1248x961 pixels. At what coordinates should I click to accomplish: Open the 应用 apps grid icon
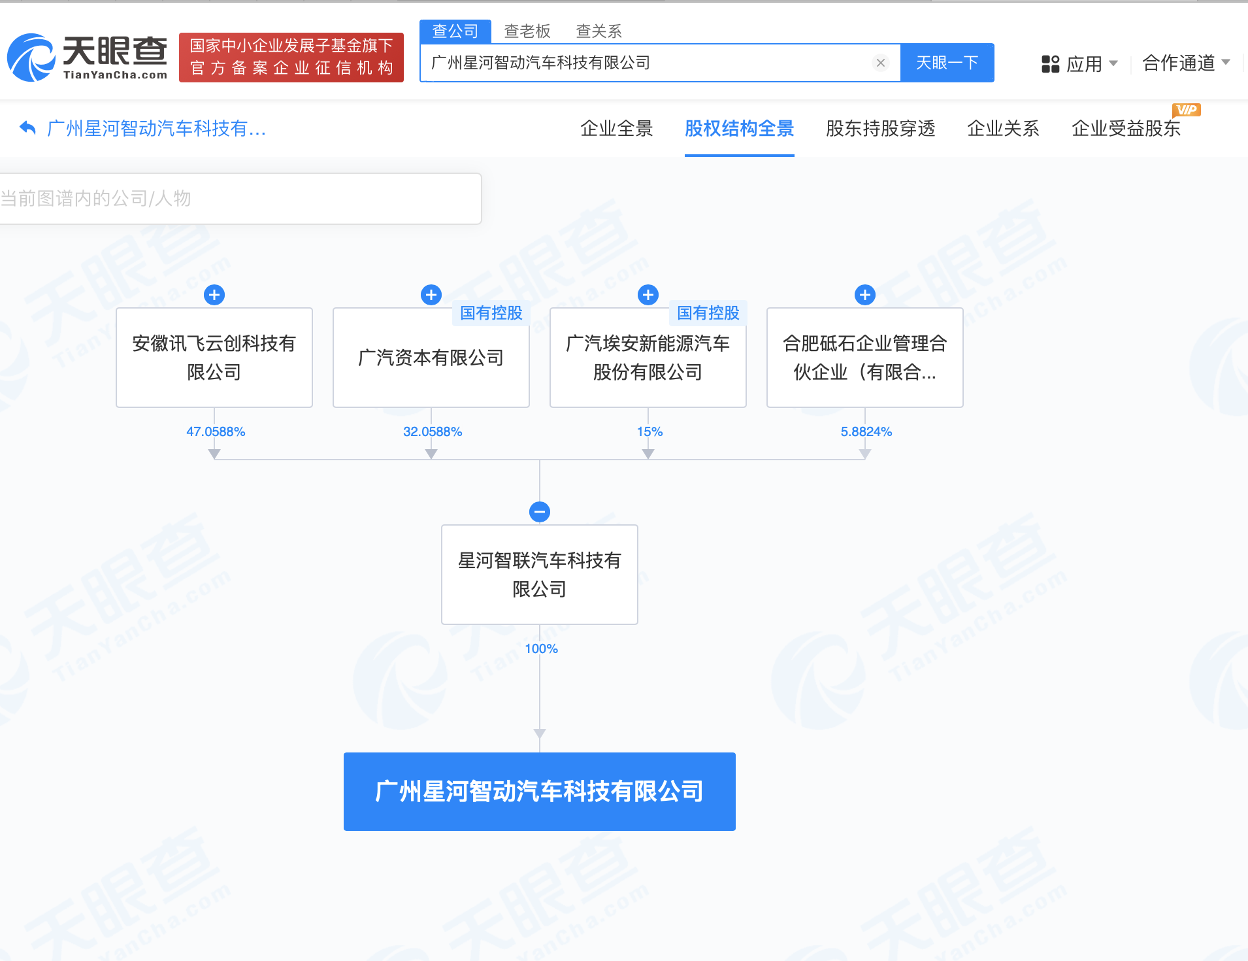tap(1050, 63)
